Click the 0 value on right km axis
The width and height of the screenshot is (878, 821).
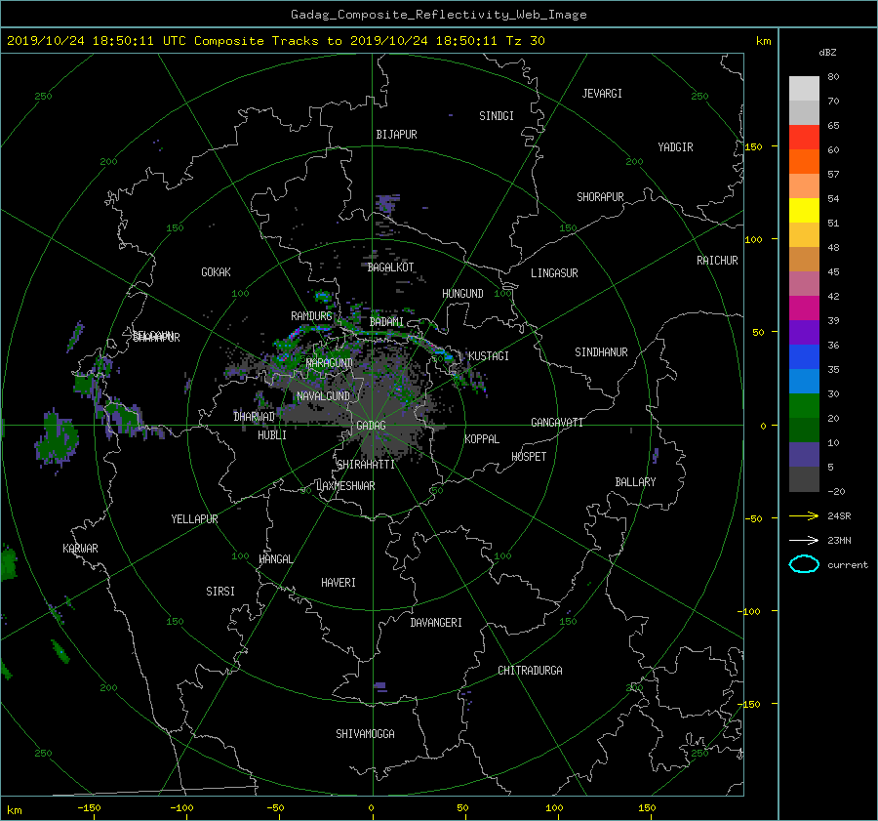(763, 427)
